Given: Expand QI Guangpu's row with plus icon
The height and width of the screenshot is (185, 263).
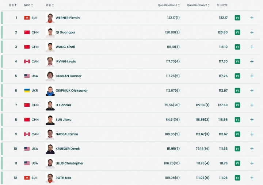Looking at the screenshot, I should click(252, 32).
